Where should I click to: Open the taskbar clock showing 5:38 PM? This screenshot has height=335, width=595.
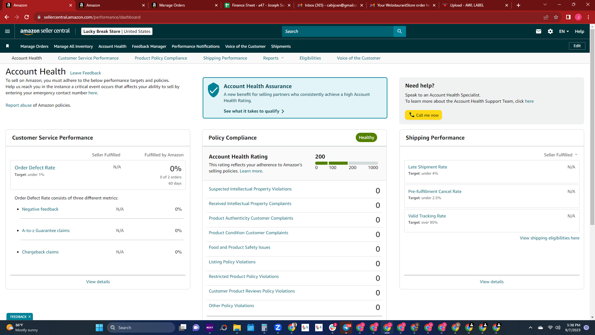573,328
